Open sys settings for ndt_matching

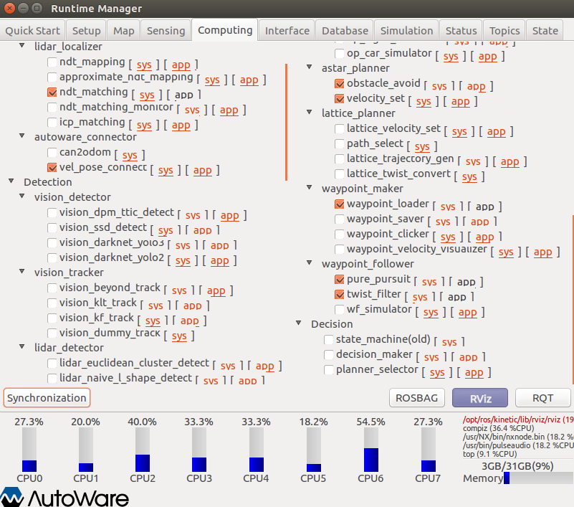147,95
